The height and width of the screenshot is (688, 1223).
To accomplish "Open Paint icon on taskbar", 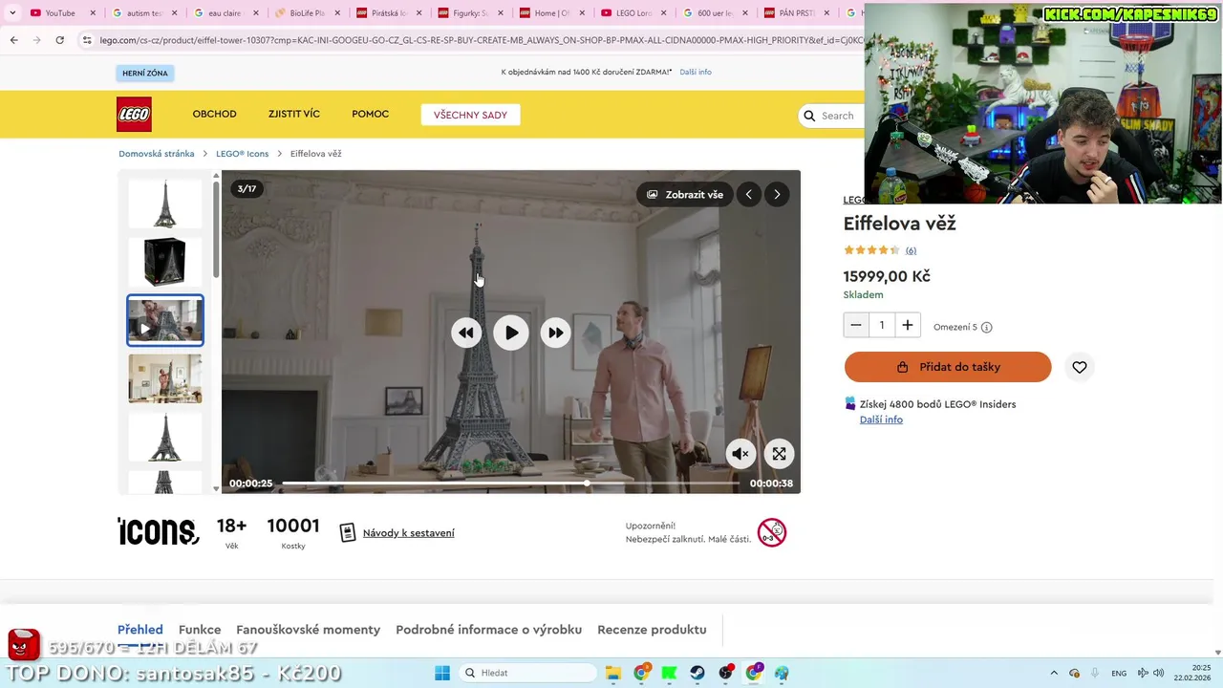I will pos(782,673).
